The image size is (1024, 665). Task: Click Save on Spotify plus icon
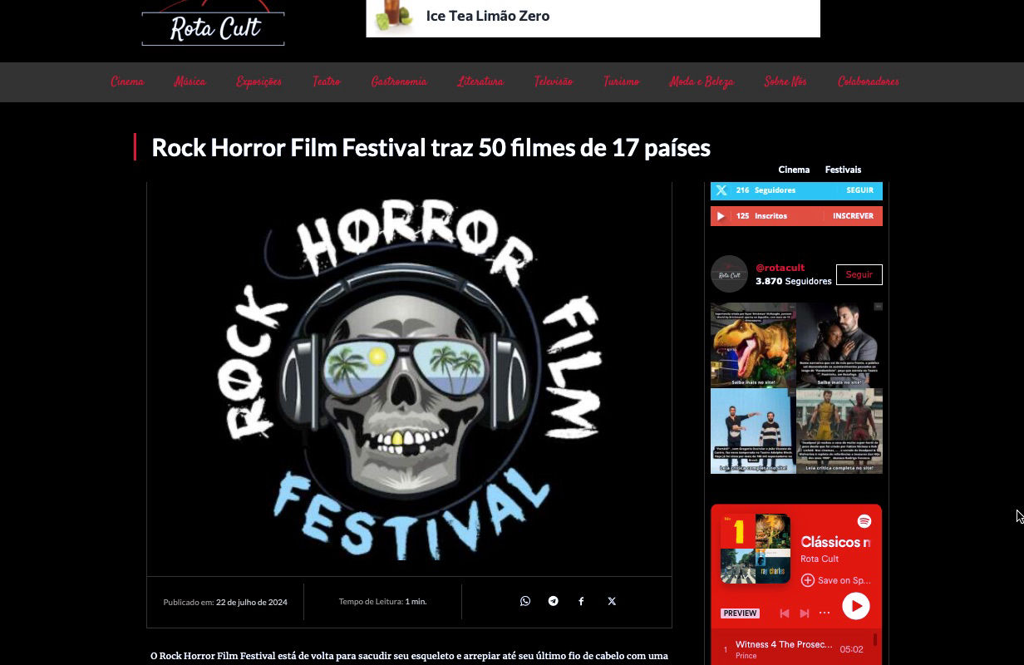[x=807, y=580]
